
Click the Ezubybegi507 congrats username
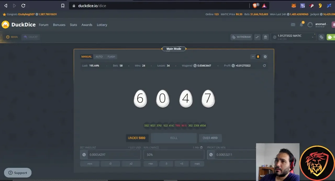[26, 14]
